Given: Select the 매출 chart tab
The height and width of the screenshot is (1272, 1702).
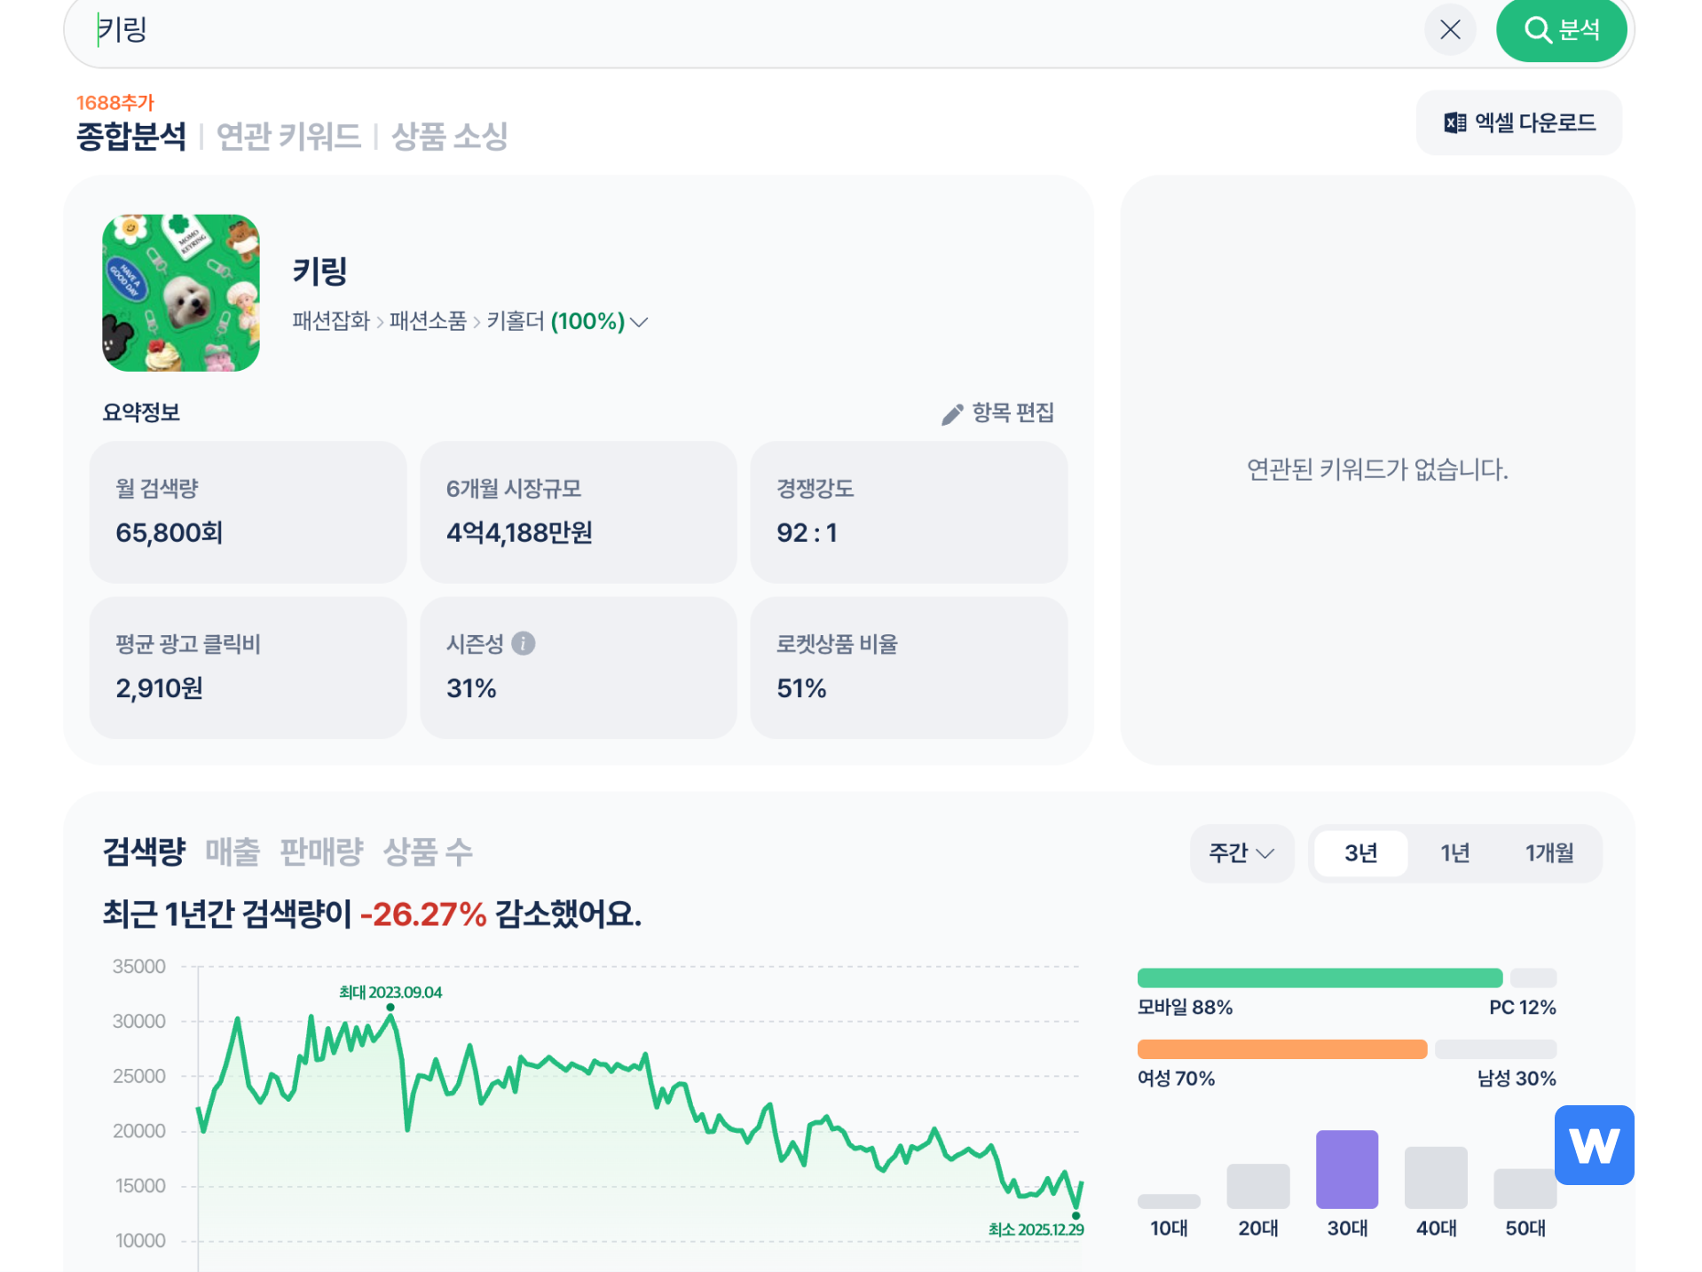Looking at the screenshot, I should 232,852.
